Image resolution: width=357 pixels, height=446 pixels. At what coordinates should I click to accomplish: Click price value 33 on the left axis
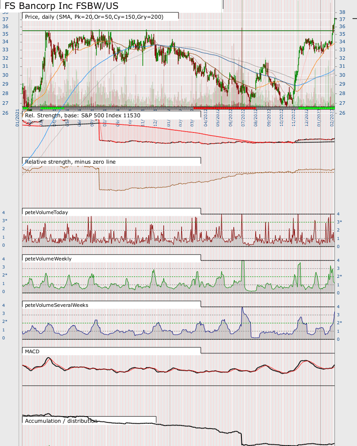5,50
